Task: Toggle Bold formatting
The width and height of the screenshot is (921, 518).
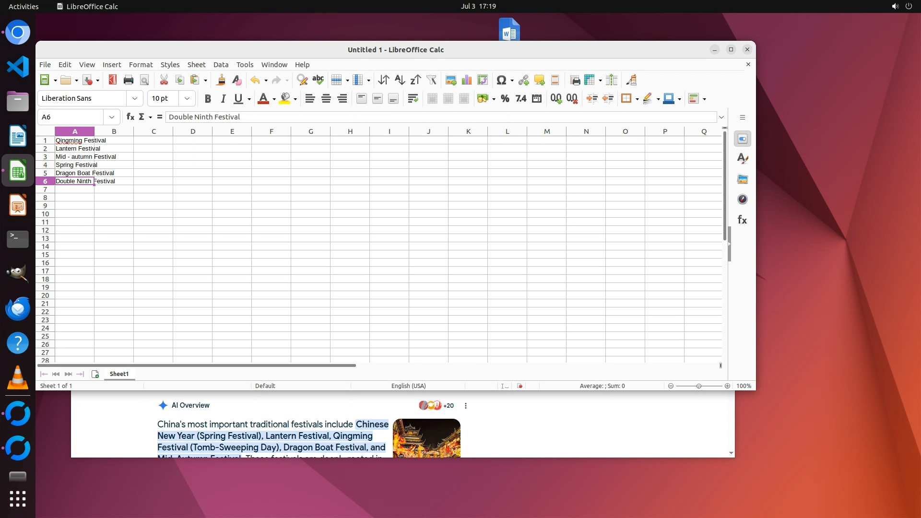Action: (x=207, y=99)
